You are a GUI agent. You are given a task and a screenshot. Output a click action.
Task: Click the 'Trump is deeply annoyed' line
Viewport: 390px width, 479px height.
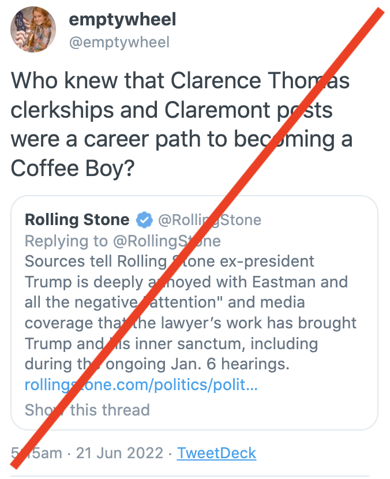[x=186, y=282]
